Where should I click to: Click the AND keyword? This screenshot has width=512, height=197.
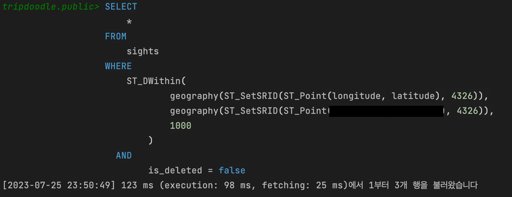coord(124,155)
